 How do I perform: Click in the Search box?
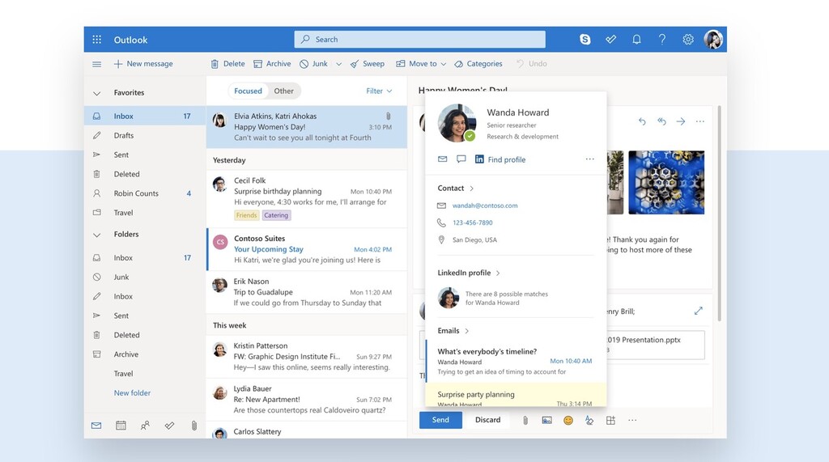tap(419, 40)
